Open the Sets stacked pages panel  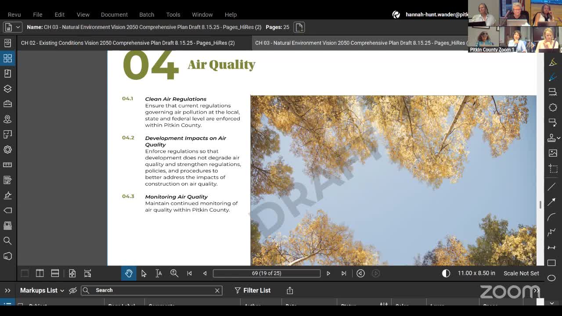coord(7,226)
